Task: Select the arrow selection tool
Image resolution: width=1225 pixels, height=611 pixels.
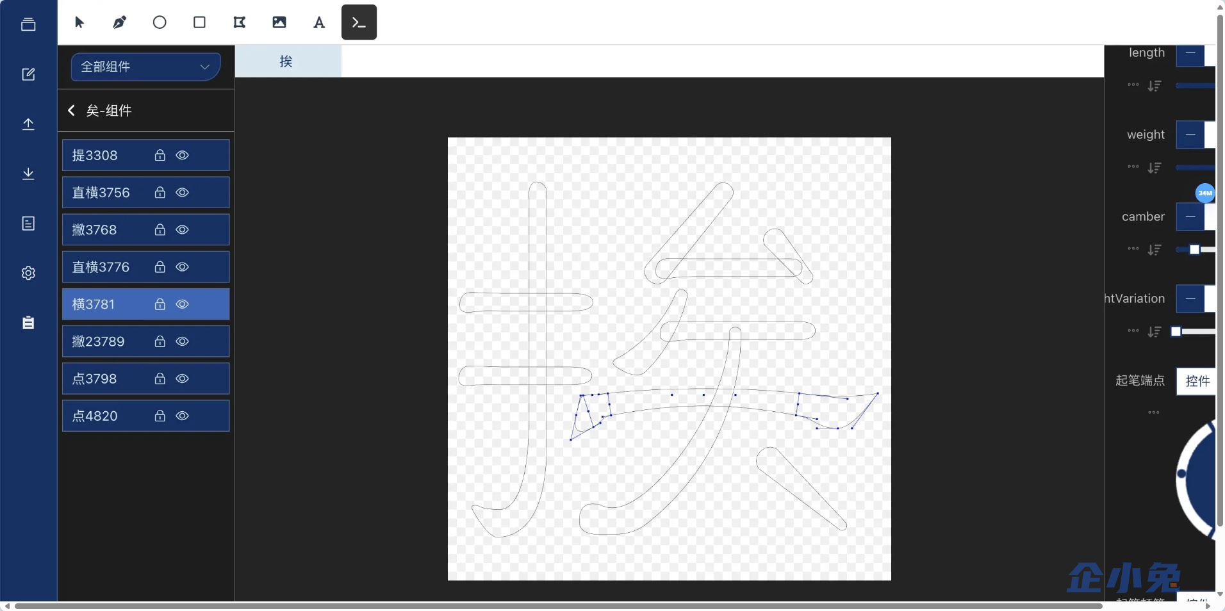Action: pos(79,22)
